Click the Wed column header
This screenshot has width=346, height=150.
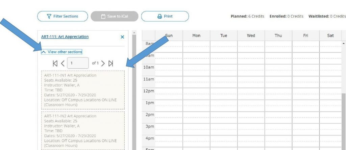coord(251,35)
